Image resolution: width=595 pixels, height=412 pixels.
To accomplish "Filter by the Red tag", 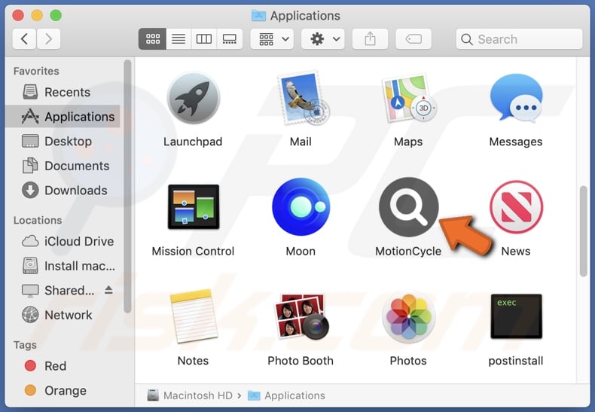I will (x=63, y=366).
